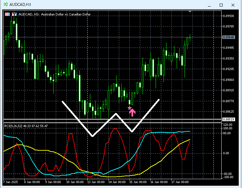Maximize the AUDCAD,H3 chart window
The width and height of the screenshot is (242, 188).
[221, 5]
